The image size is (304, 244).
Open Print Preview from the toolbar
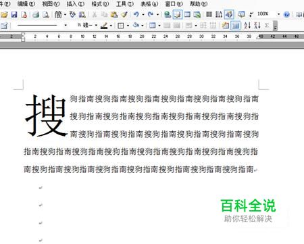pos(46,15)
